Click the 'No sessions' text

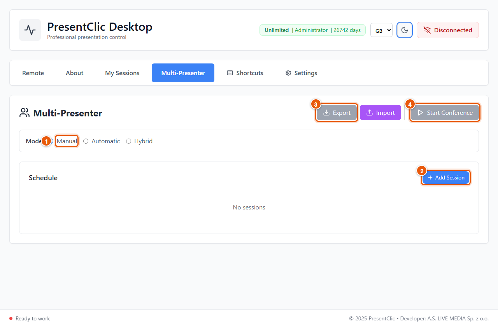pyautogui.click(x=249, y=207)
